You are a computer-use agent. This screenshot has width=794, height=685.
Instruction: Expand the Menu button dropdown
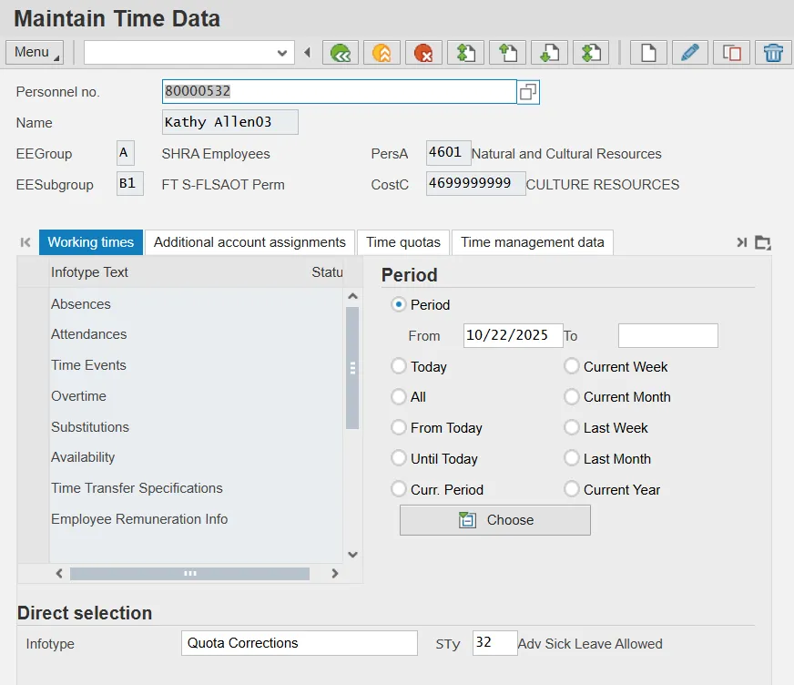pyautogui.click(x=35, y=53)
